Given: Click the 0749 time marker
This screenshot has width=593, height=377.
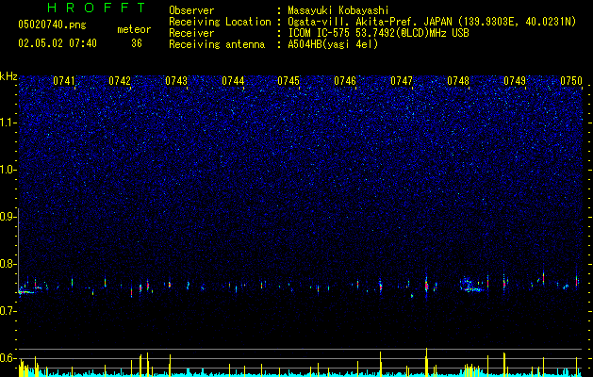Looking at the screenshot, I should click(x=515, y=81).
